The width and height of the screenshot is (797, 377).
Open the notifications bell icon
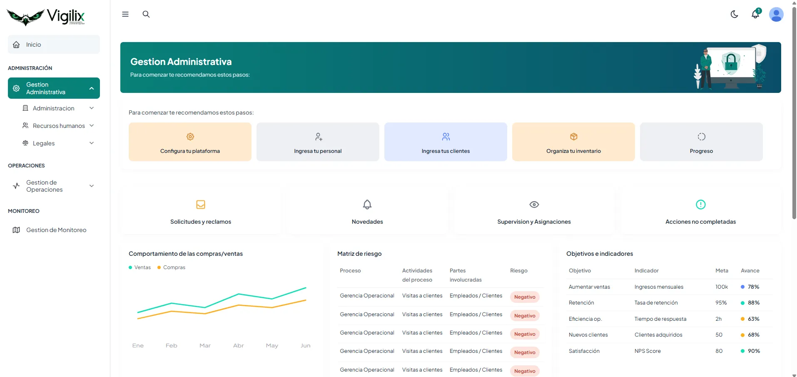(755, 15)
